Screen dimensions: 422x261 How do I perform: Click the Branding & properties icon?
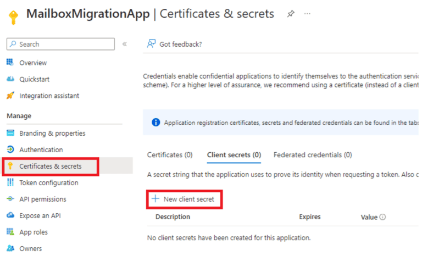pyautogui.click(x=10, y=133)
